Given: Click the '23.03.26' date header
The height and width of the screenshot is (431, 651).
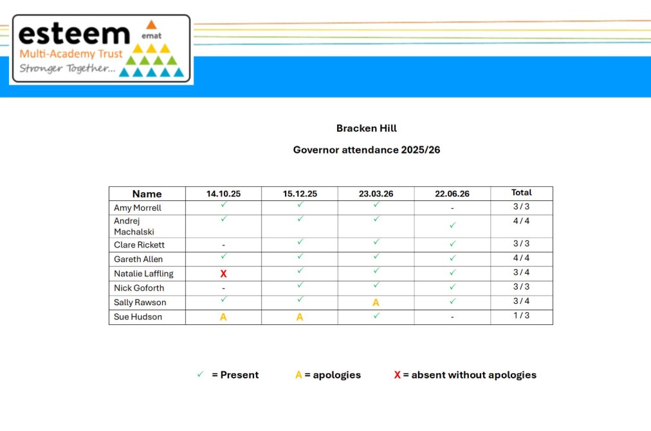Looking at the screenshot, I should coord(376,194).
